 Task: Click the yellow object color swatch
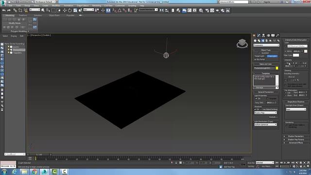(x=277, y=68)
